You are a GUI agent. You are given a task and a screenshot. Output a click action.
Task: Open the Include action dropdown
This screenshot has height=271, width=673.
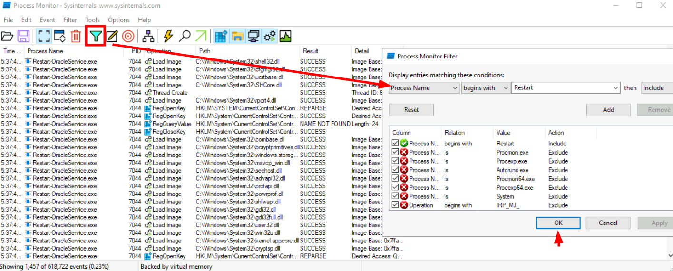click(x=656, y=88)
